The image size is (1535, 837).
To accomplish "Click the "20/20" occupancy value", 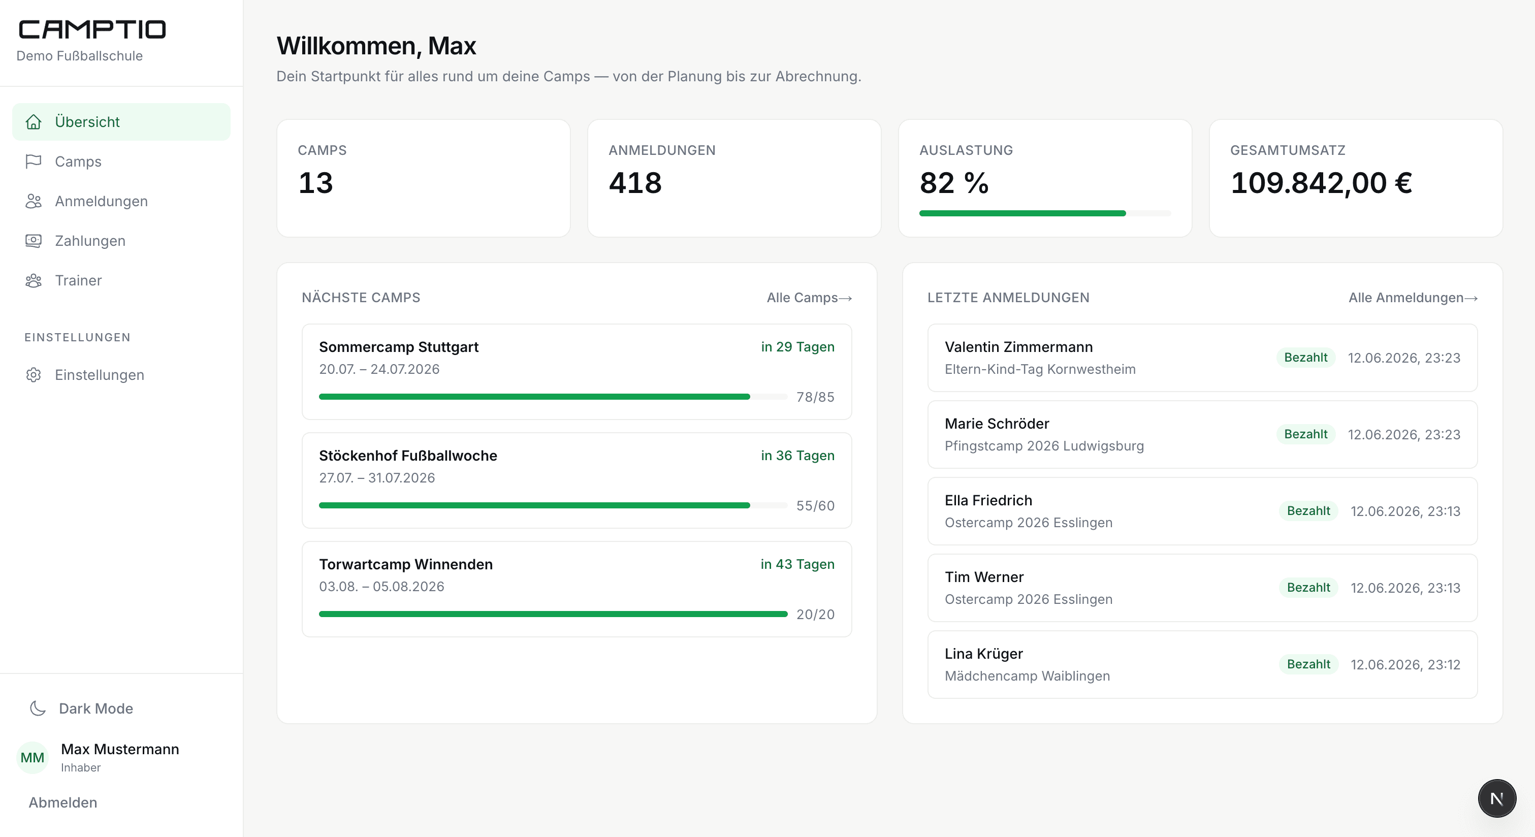I will 815,615.
